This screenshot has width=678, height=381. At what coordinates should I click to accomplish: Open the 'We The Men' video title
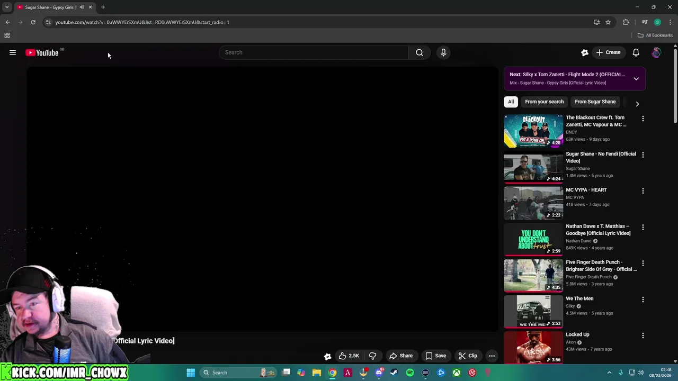point(579,298)
